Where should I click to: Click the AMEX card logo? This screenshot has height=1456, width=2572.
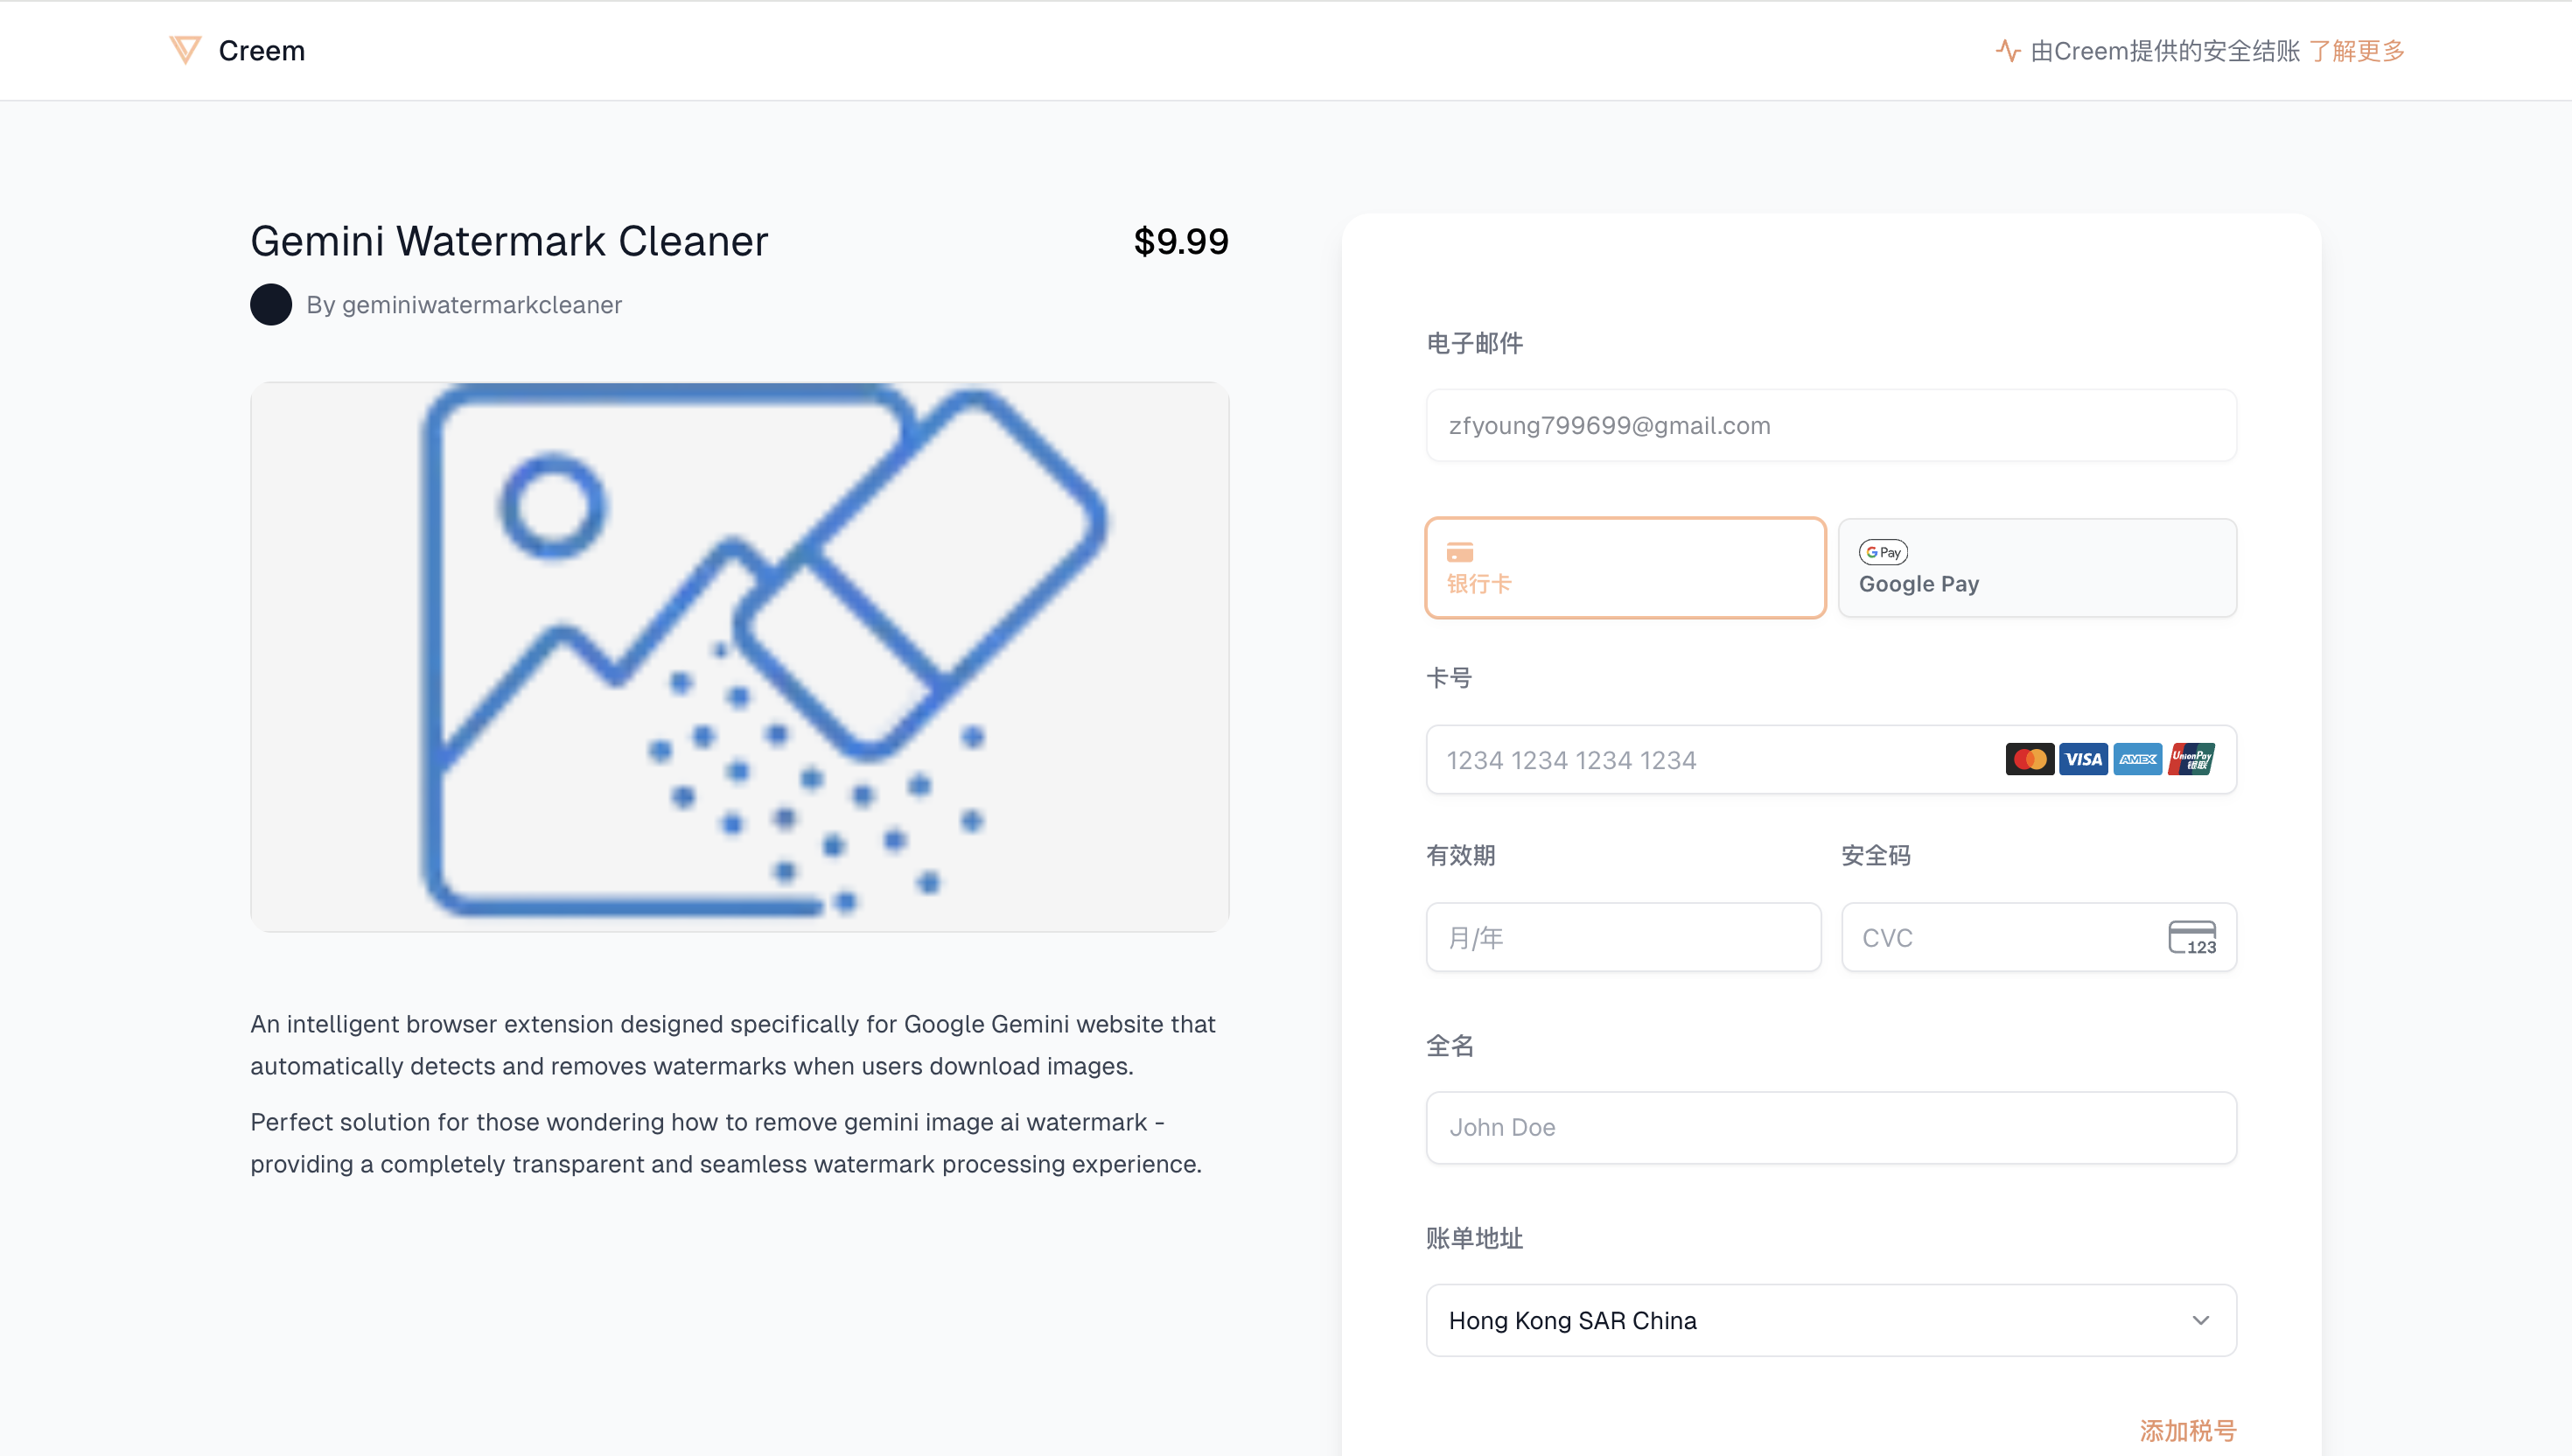click(2137, 759)
